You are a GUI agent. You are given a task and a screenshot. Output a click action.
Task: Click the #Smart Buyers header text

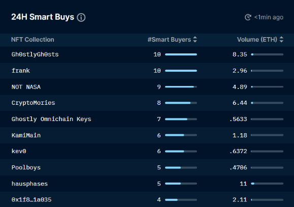pos(169,40)
